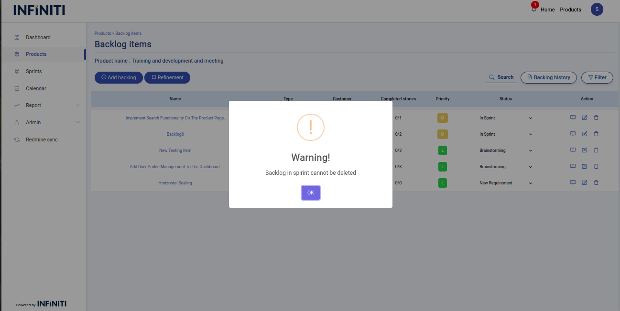Go to Sprints in the sidebar
This screenshot has height=311, width=620.
coord(33,71)
